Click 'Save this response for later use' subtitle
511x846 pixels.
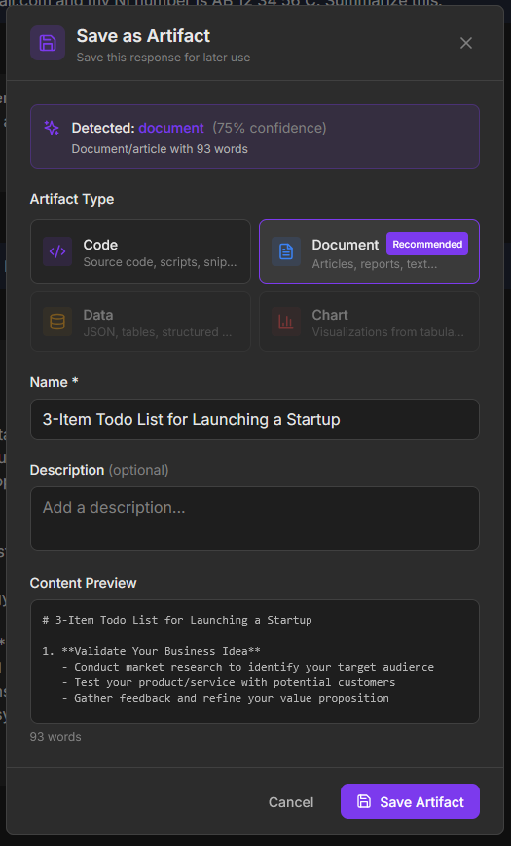point(164,58)
